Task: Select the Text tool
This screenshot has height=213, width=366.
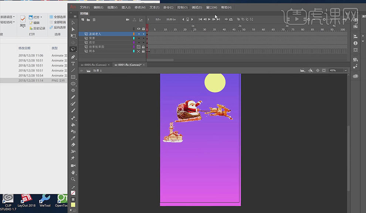Action: click(73, 64)
